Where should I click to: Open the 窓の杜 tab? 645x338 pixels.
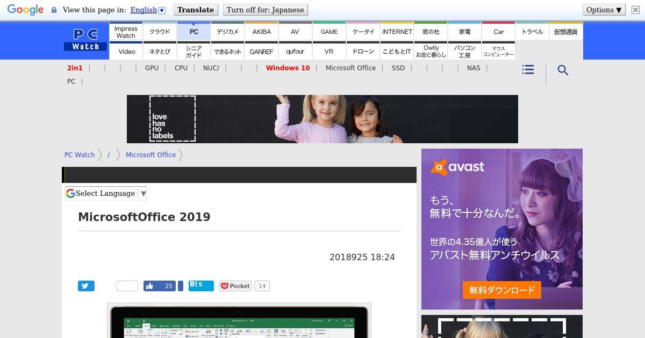click(x=431, y=32)
